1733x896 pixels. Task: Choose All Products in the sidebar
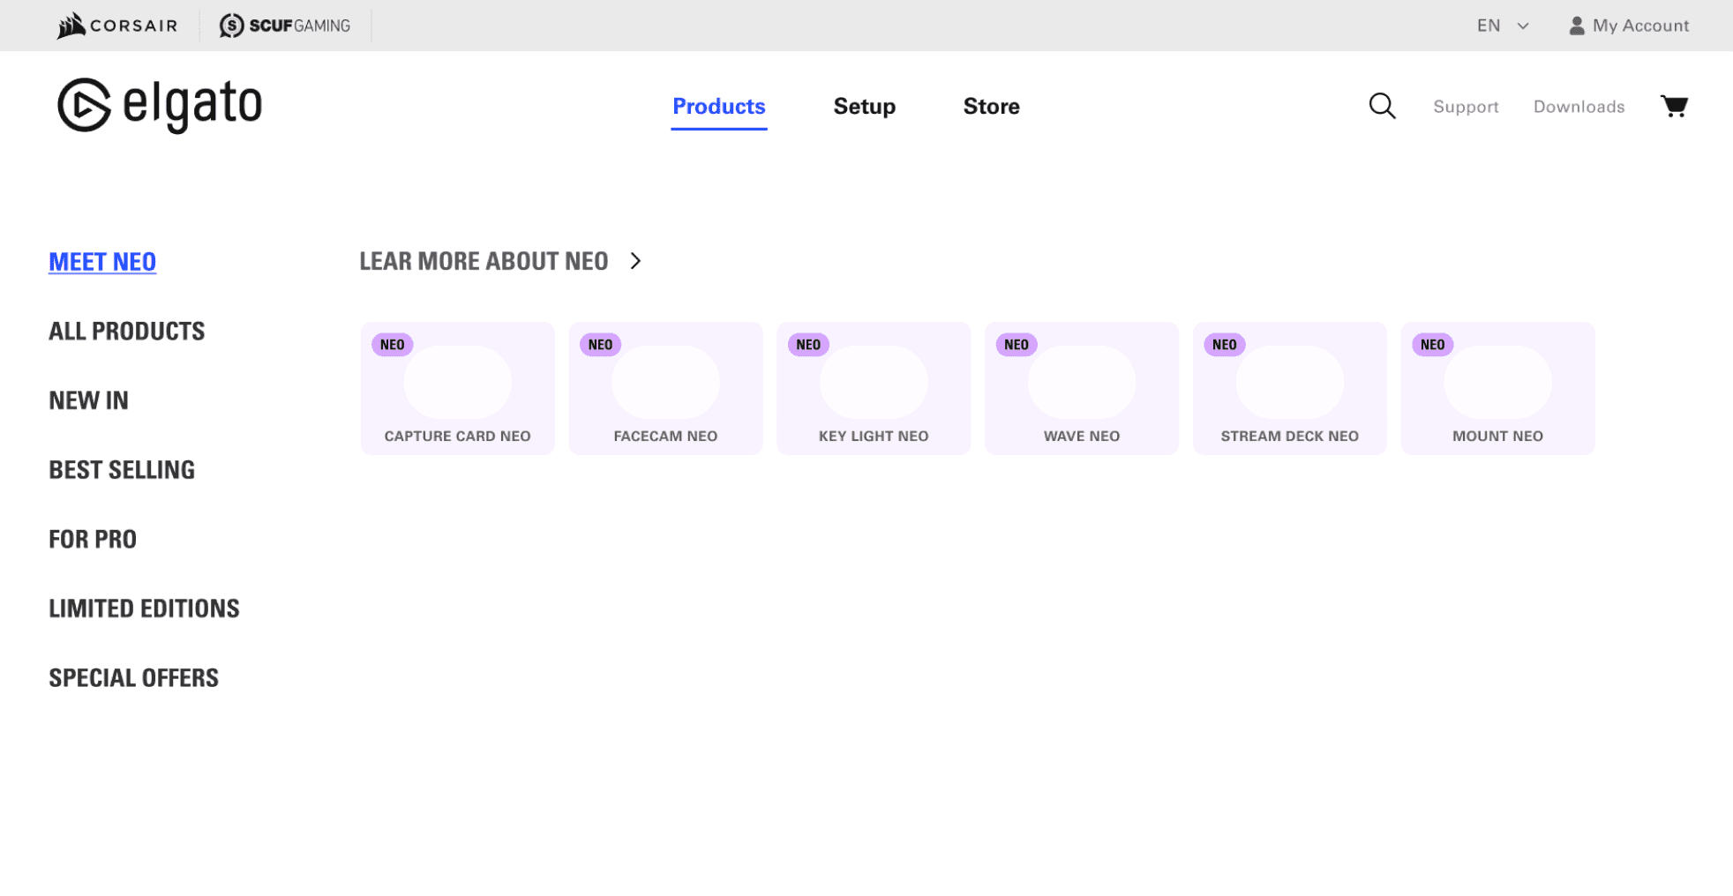pos(126,331)
